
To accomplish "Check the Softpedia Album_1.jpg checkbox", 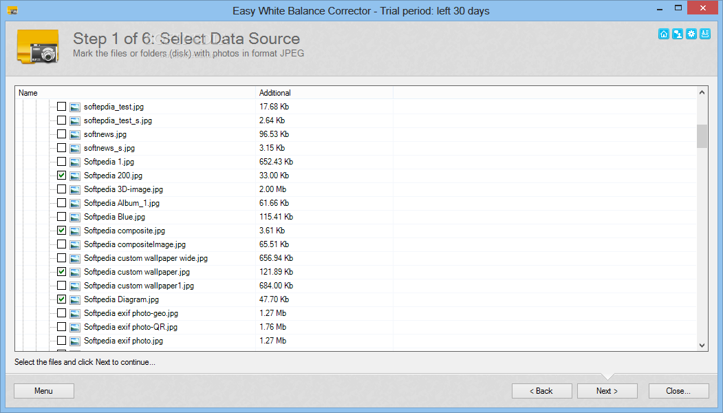I will [61, 203].
